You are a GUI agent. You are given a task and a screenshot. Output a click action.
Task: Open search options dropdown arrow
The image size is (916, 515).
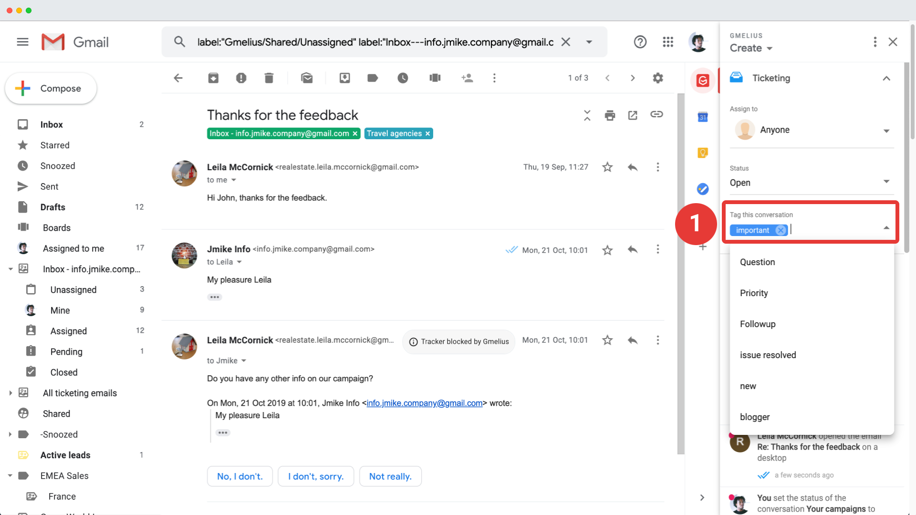pos(589,42)
